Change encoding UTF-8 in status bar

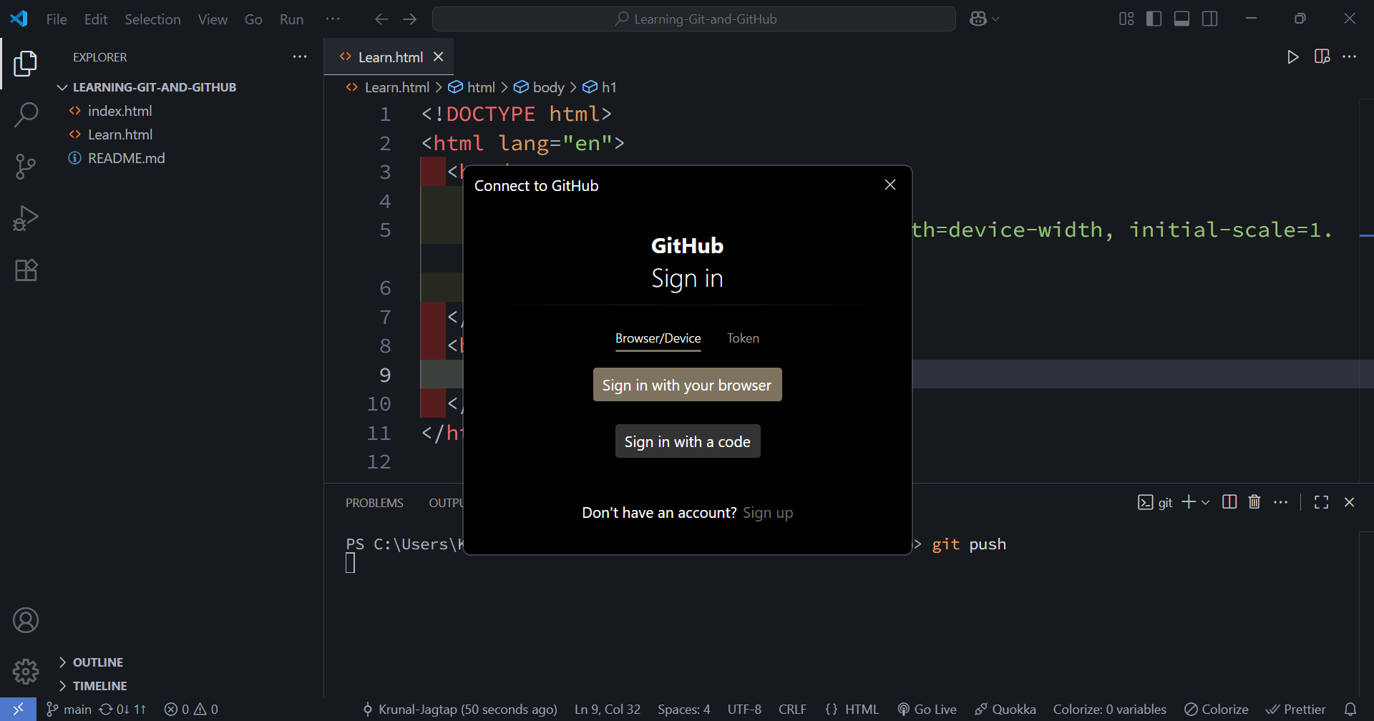[x=744, y=710]
